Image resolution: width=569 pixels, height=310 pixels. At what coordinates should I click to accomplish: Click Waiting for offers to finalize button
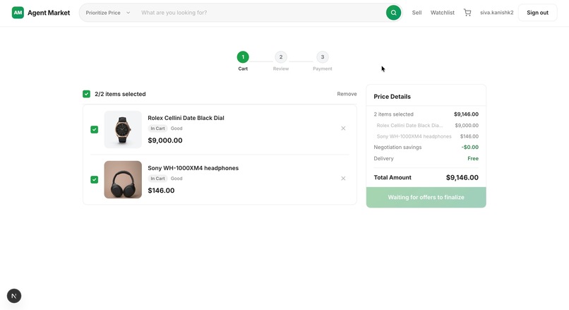[426, 198]
